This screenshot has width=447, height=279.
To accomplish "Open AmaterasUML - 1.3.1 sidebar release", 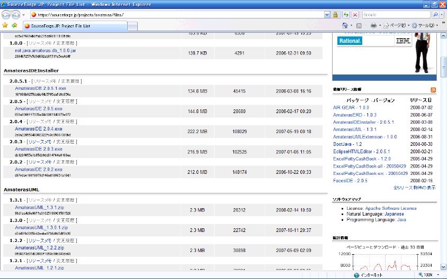I will pyautogui.click(x=355, y=129).
